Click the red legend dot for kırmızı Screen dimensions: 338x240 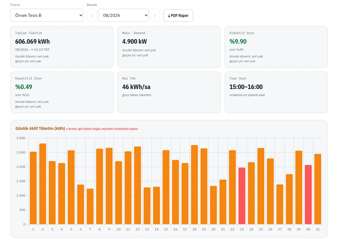point(67,129)
